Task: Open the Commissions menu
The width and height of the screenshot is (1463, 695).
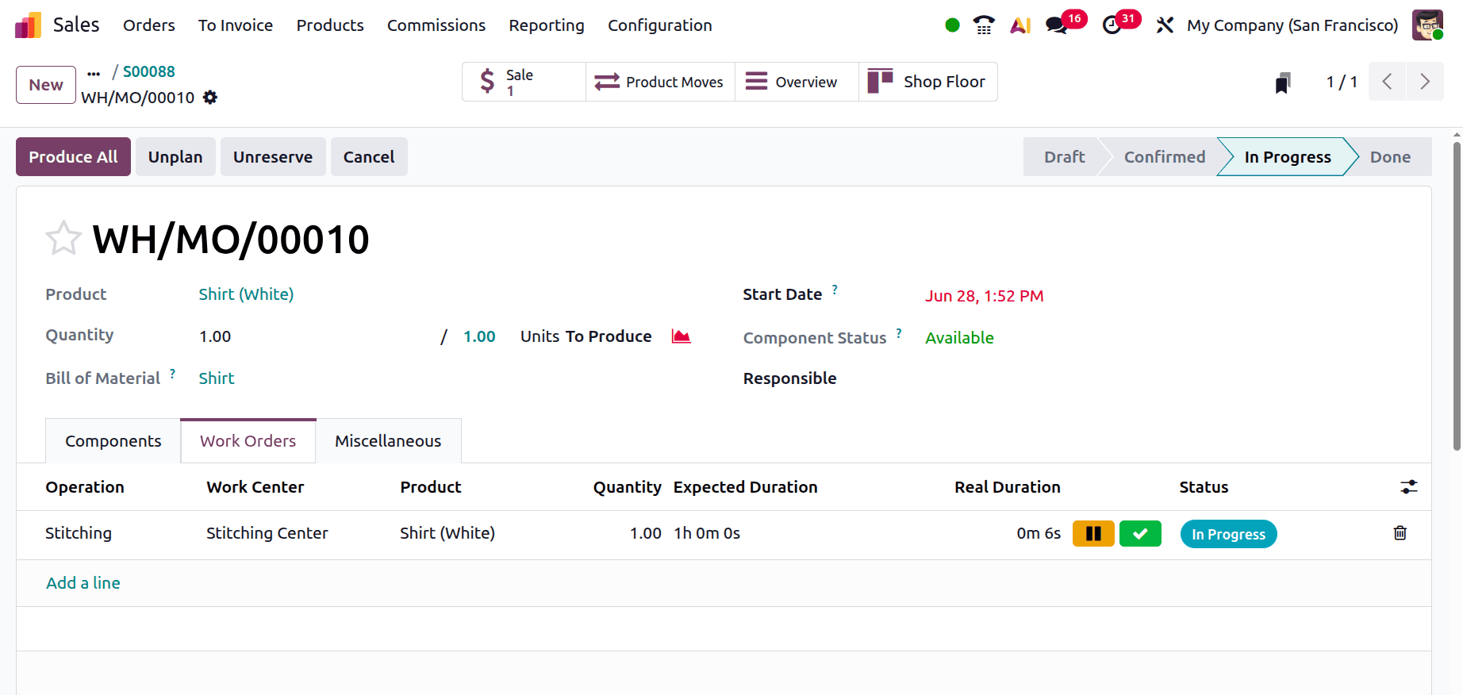Action: click(436, 25)
